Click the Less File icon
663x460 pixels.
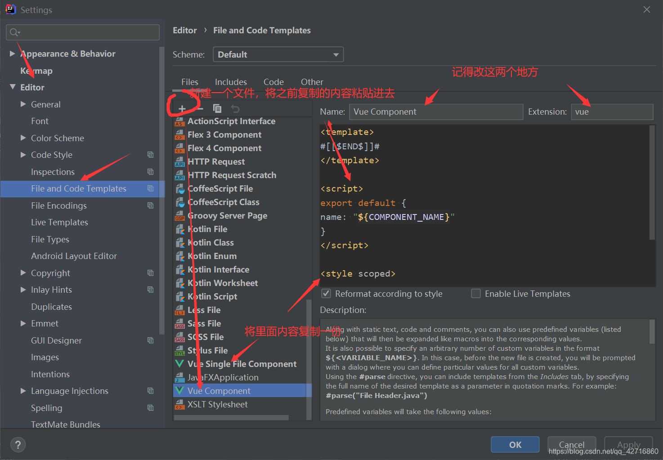pyautogui.click(x=179, y=310)
